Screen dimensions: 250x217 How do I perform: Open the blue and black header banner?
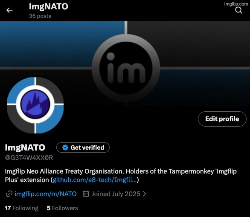[125, 64]
